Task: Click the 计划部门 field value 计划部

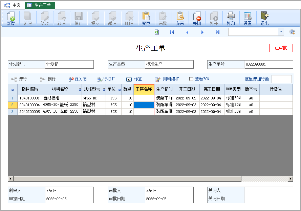Action: tap(69, 64)
